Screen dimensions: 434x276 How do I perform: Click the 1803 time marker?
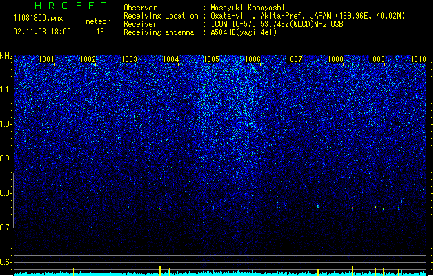[x=129, y=59]
